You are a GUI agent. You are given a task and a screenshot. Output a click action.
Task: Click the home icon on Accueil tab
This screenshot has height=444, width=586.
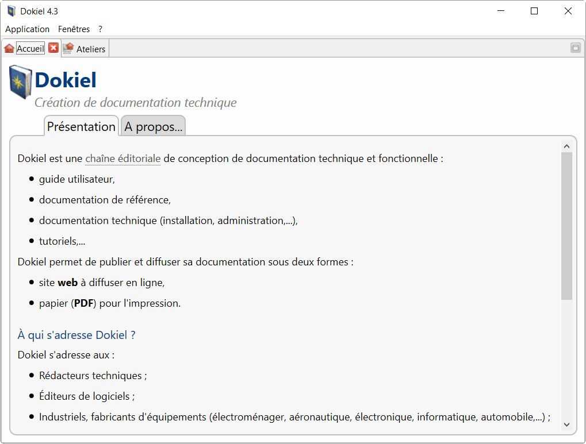tap(9, 49)
